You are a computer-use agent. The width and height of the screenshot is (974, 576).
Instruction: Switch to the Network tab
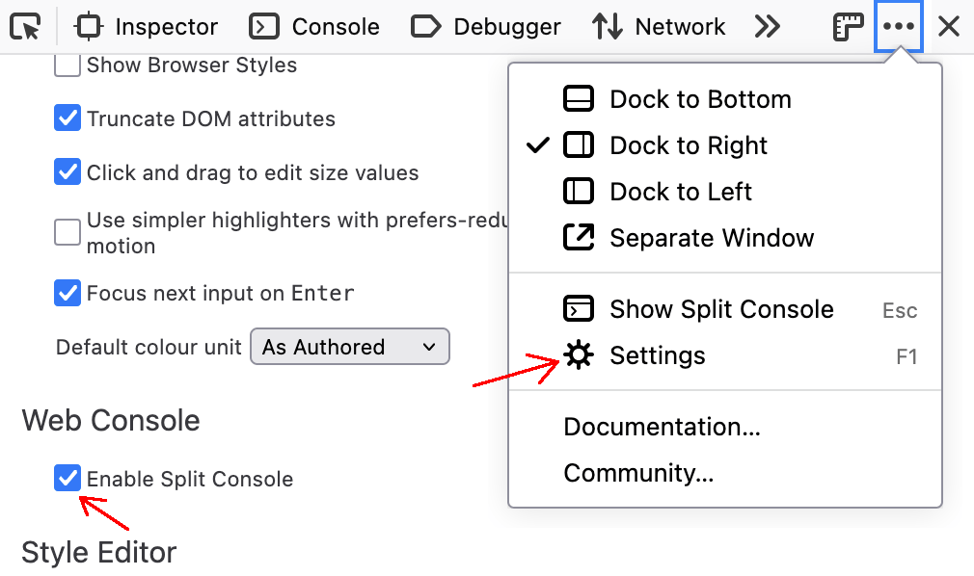click(x=659, y=26)
